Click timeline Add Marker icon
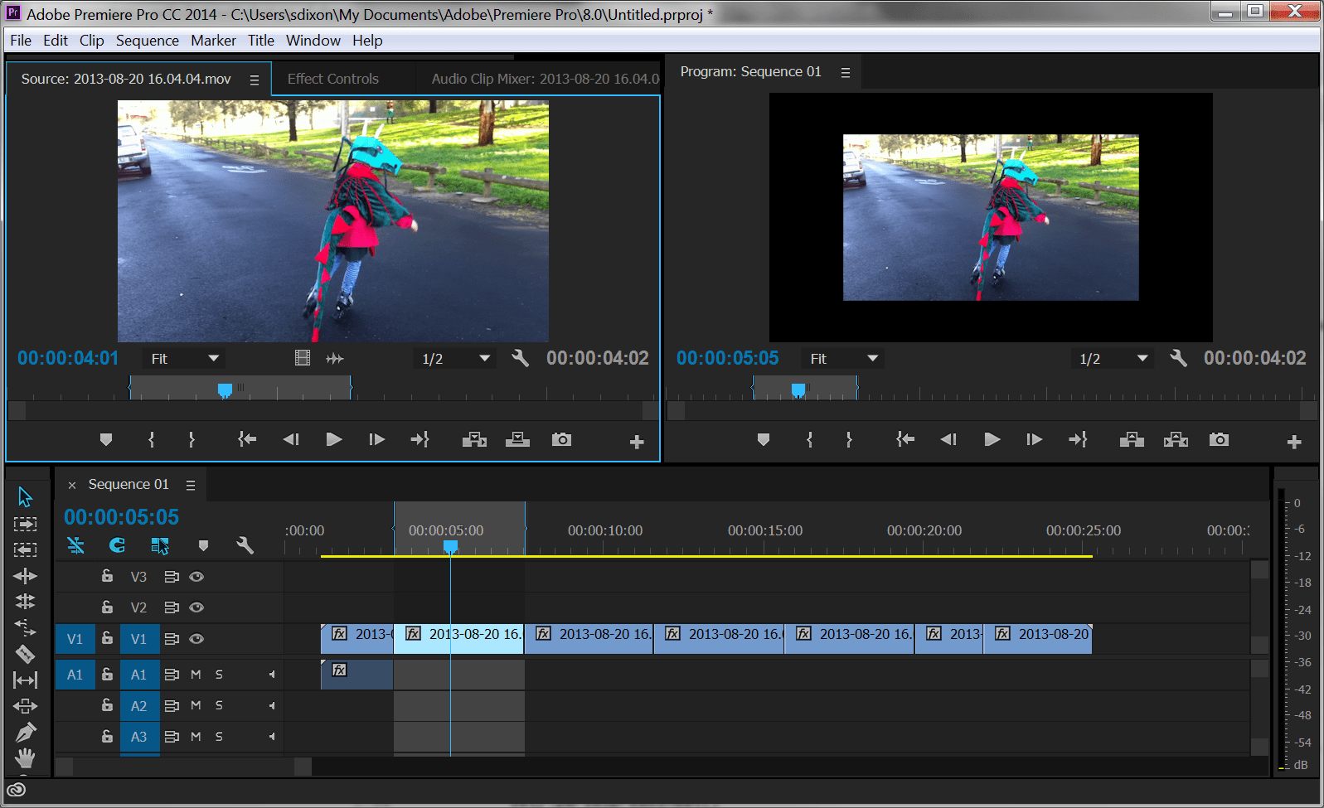Viewport: 1324px width, 808px height. click(x=203, y=545)
